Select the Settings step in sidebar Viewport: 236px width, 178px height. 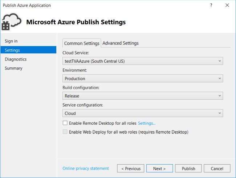[28, 50]
